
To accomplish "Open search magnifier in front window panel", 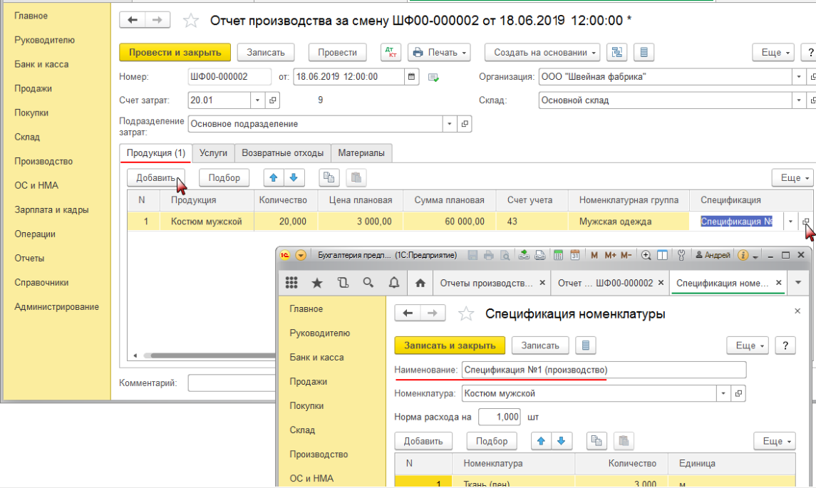I will point(368,283).
